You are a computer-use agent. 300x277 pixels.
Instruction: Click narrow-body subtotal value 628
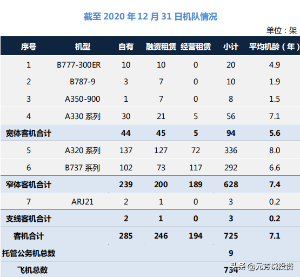231,184
